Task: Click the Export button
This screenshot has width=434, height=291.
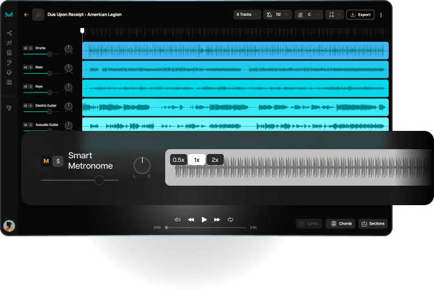Action: [360, 15]
